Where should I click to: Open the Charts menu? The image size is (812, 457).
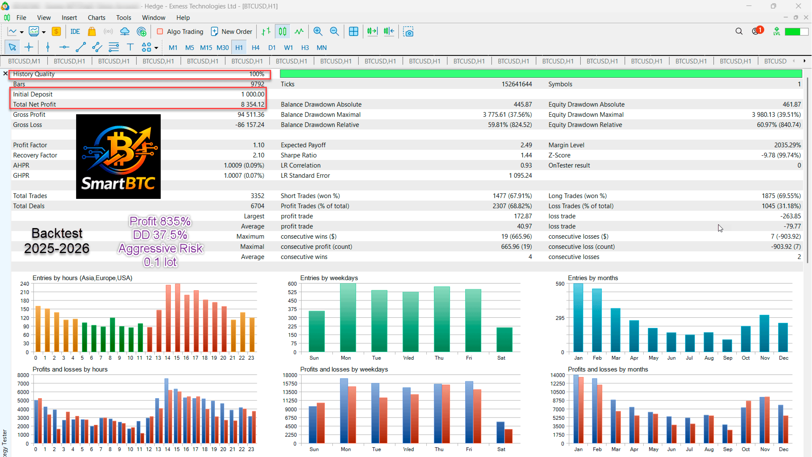coord(96,18)
